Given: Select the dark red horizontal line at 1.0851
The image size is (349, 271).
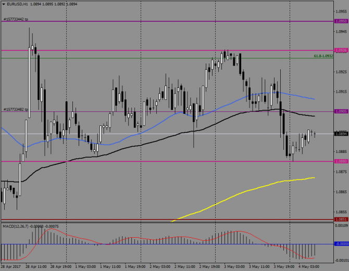Looking at the screenshot, I should point(167,220).
